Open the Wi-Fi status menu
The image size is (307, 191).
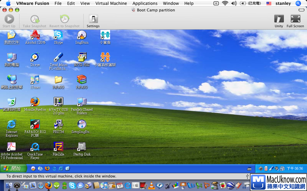(x=225, y=3)
